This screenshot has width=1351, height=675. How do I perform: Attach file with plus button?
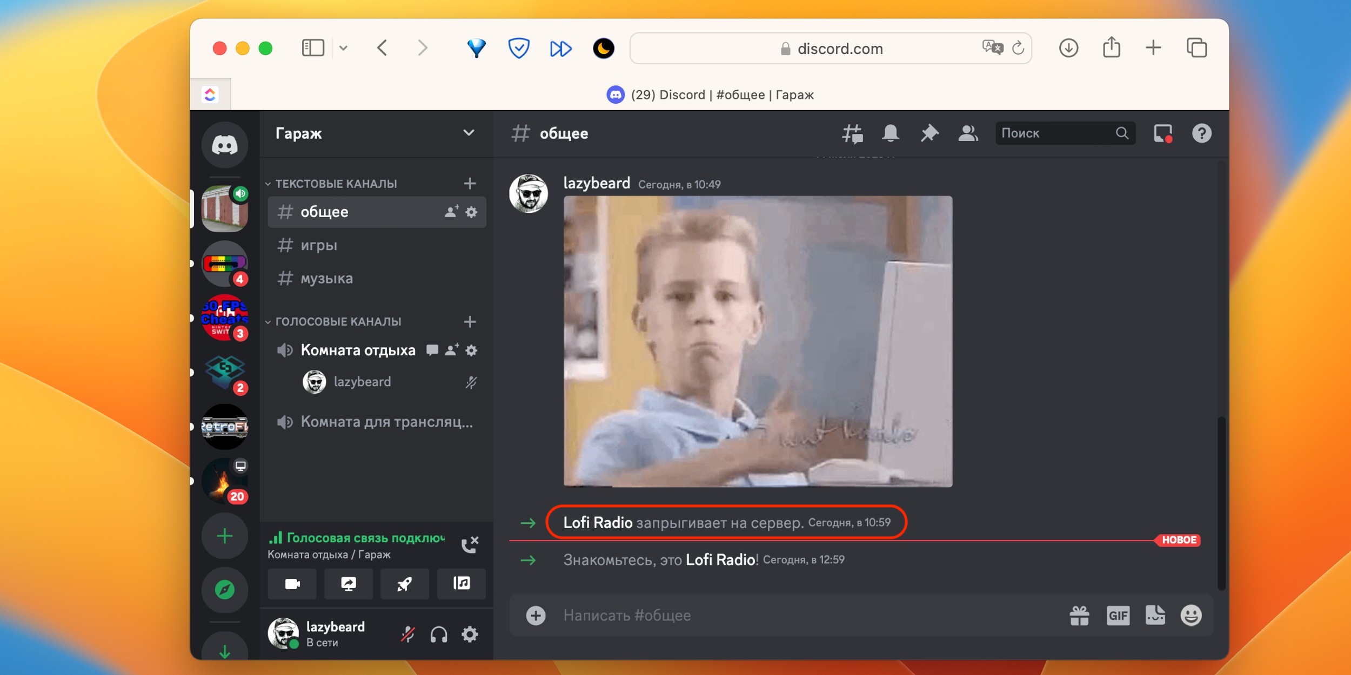(x=536, y=616)
